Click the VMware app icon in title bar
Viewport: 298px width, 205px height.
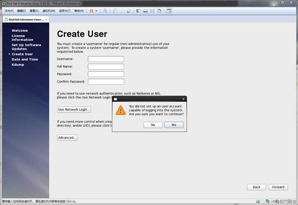[4, 3]
